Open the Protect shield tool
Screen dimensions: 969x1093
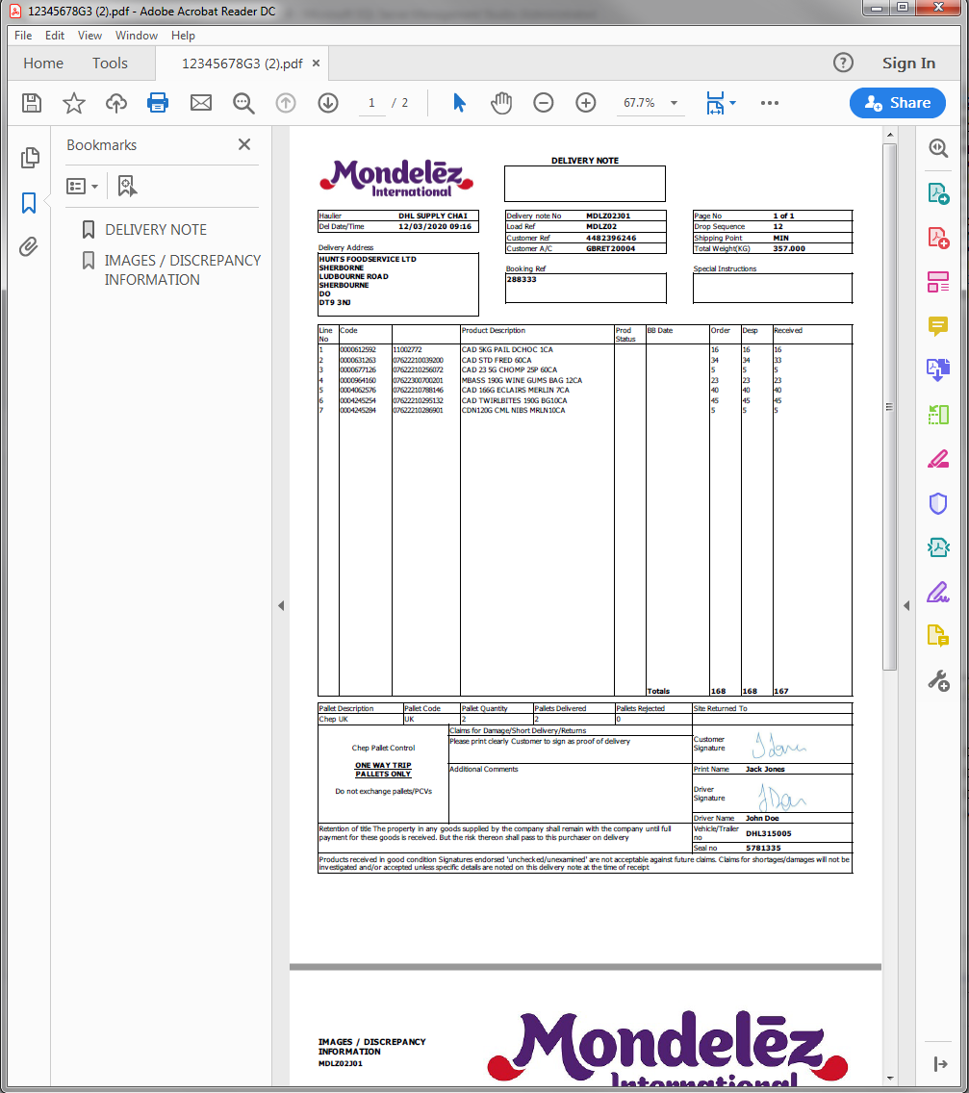coord(938,503)
